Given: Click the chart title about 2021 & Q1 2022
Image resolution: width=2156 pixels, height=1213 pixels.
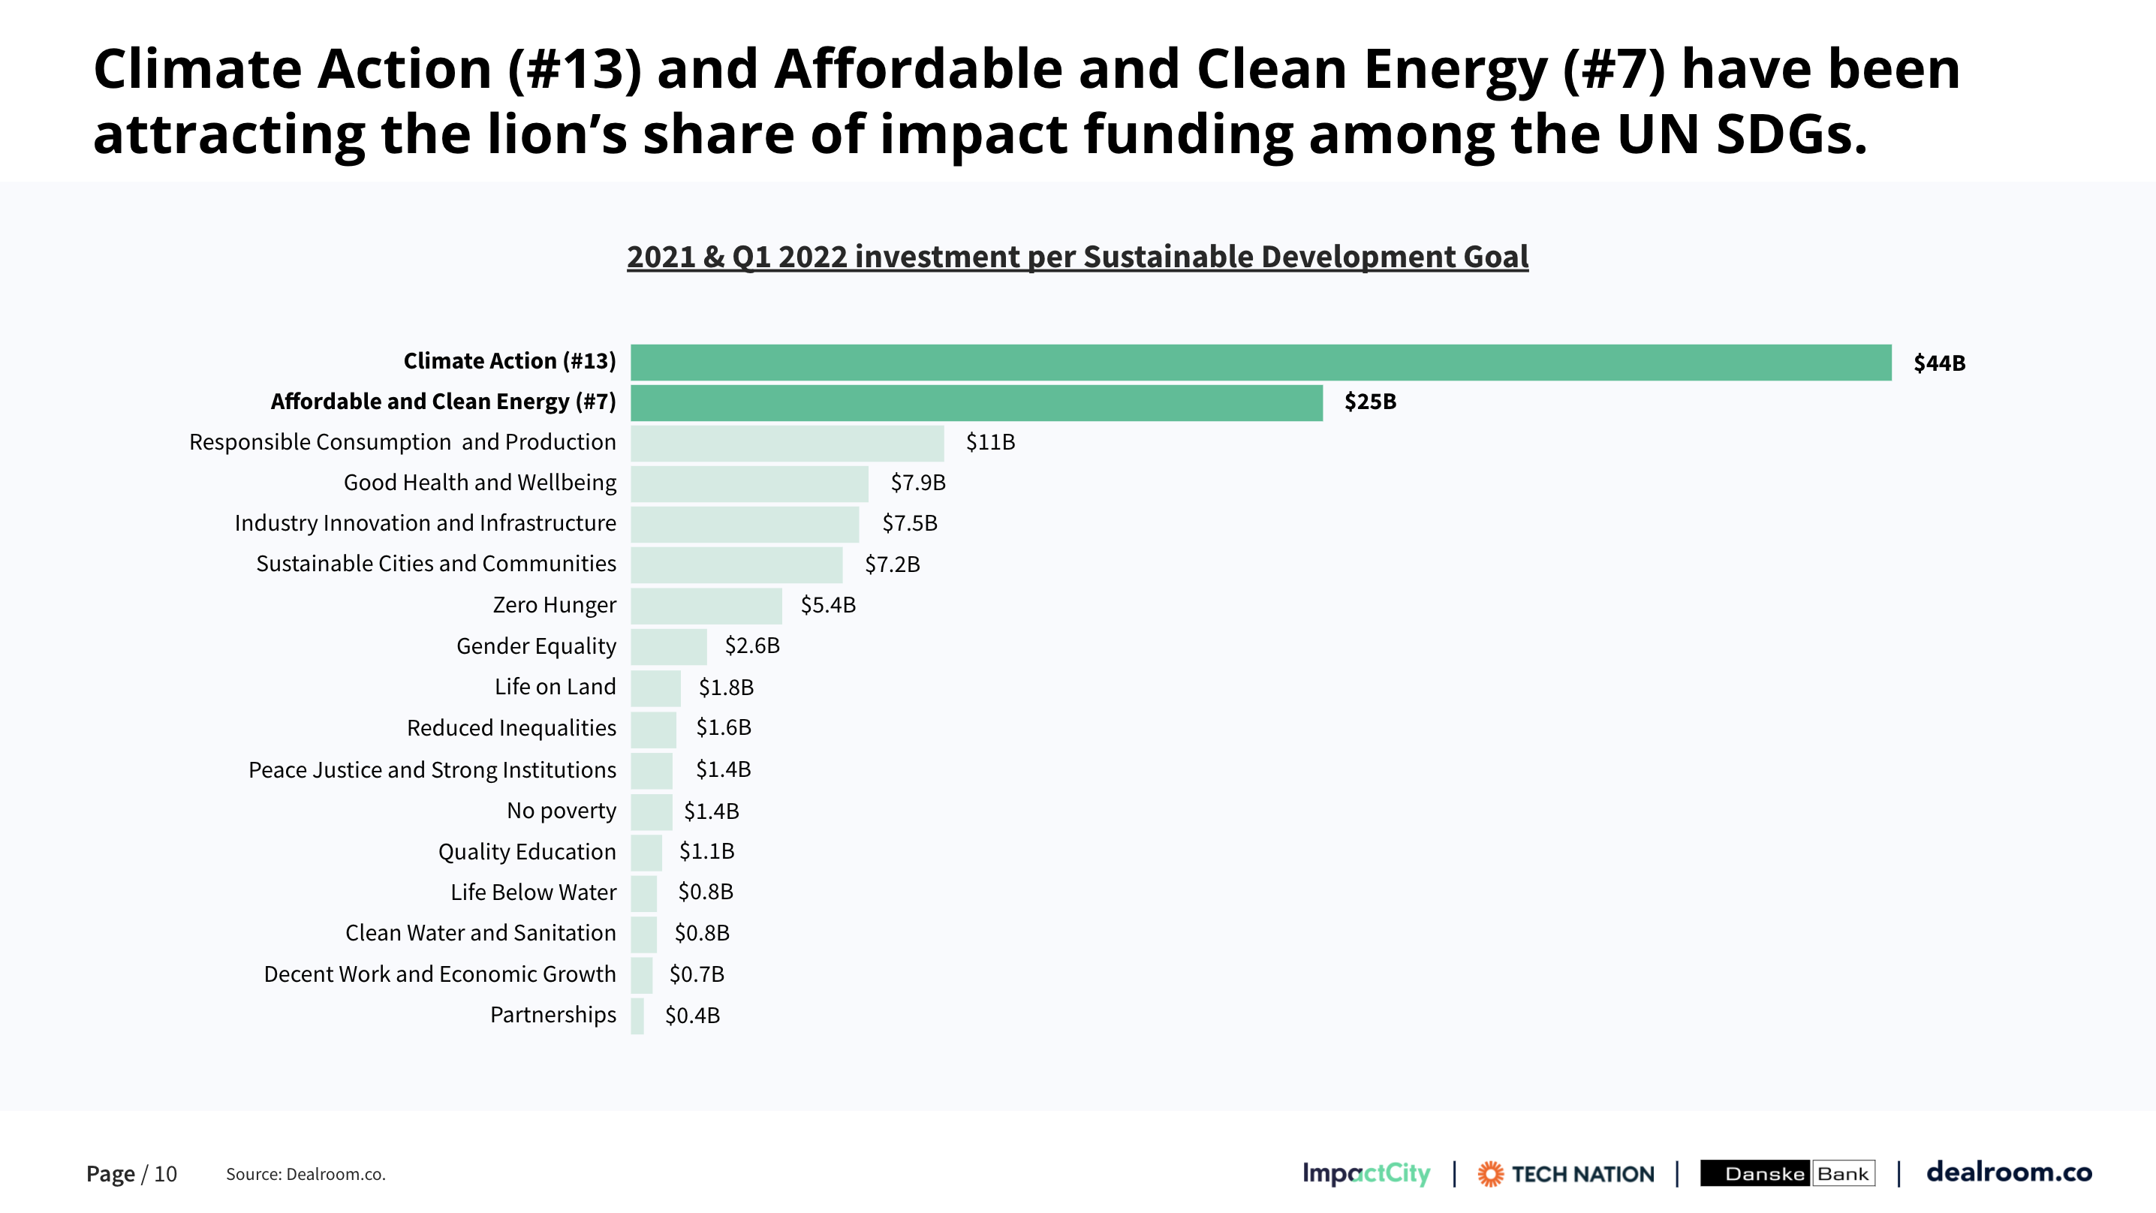Looking at the screenshot, I should 1077,257.
